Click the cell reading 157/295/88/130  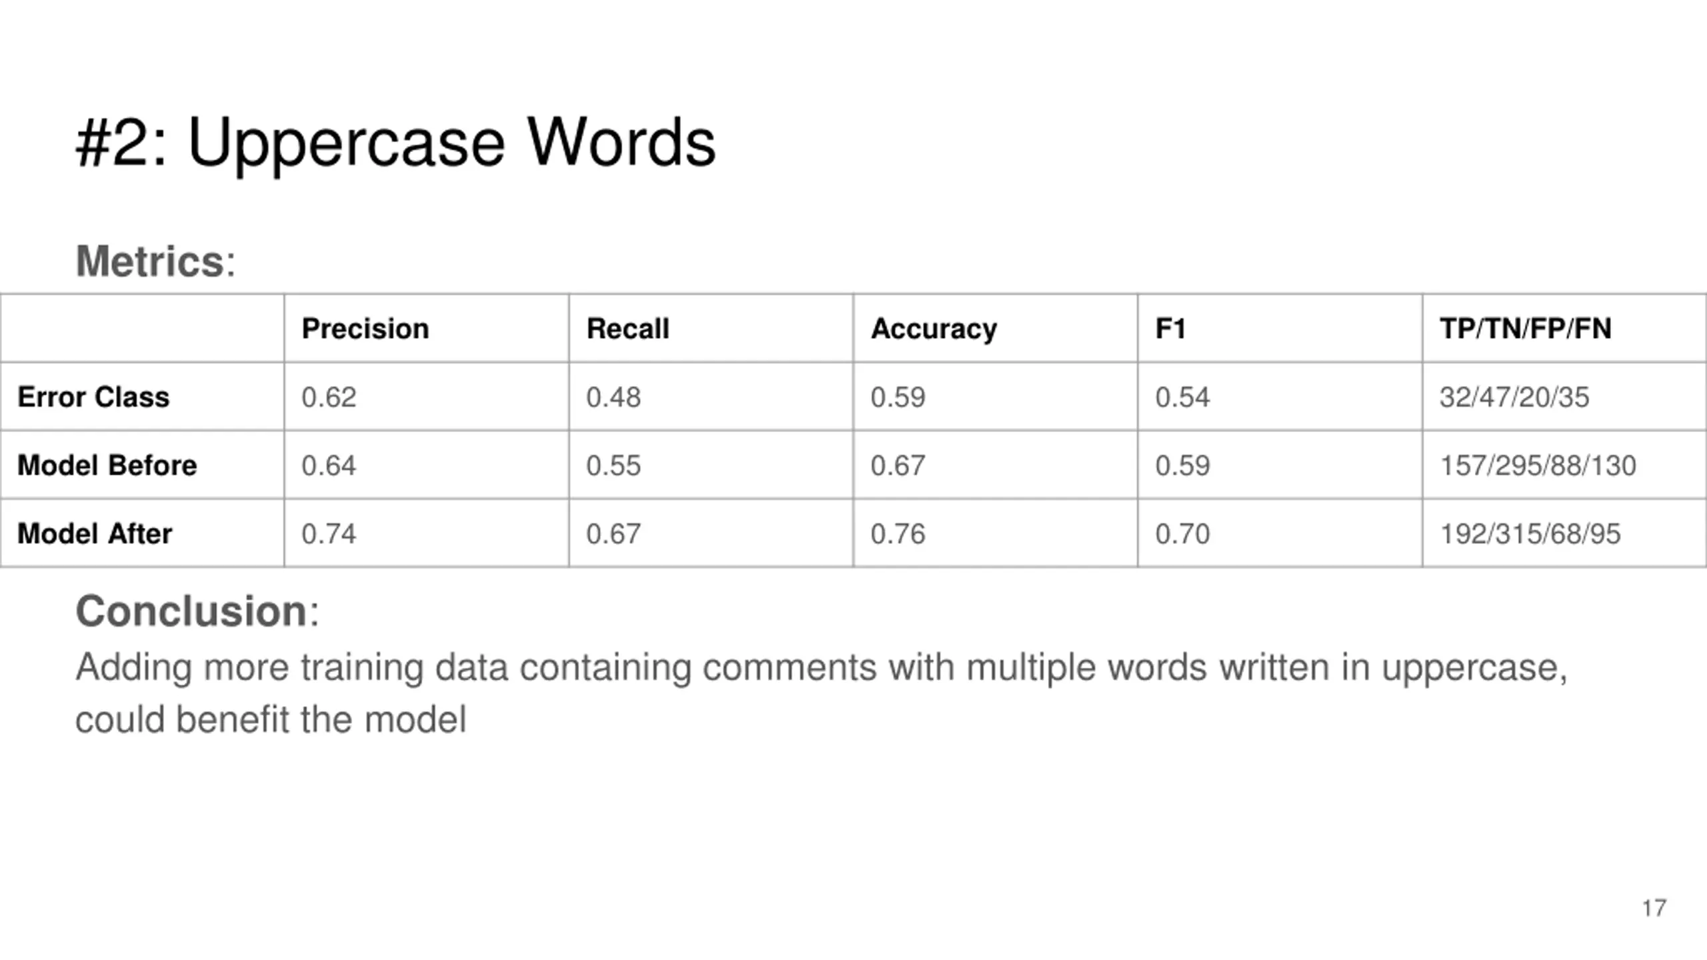(x=1538, y=465)
